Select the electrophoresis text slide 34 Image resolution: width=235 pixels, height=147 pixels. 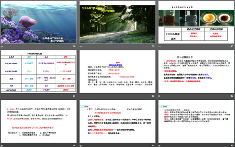pos(39,121)
